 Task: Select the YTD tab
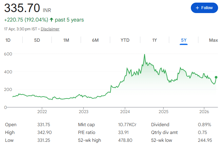[x=125, y=40]
